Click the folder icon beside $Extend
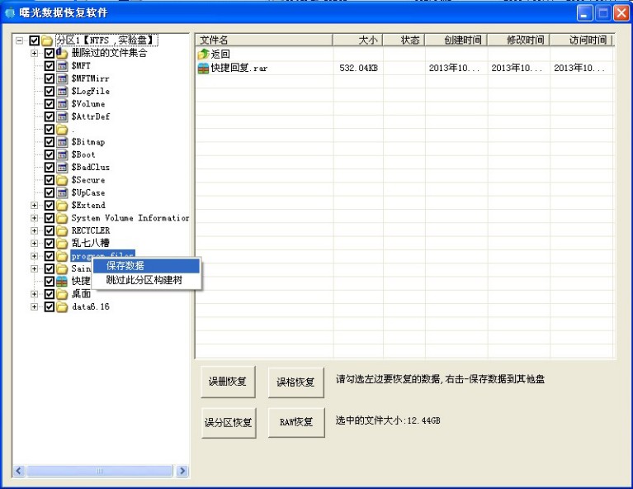The height and width of the screenshot is (489, 633). click(x=62, y=206)
